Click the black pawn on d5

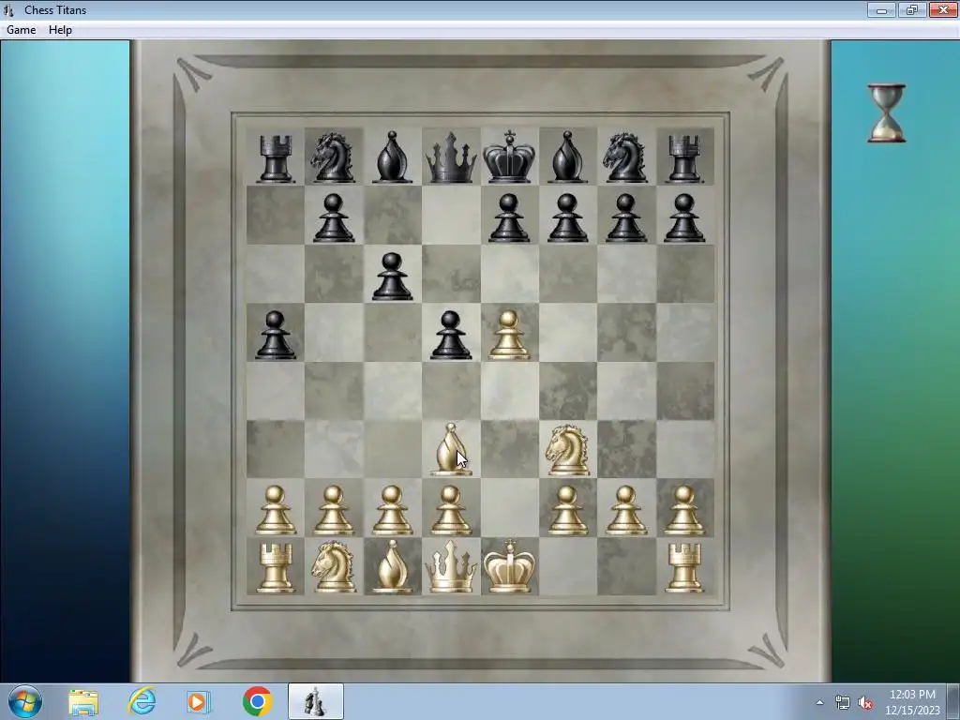tap(451, 335)
